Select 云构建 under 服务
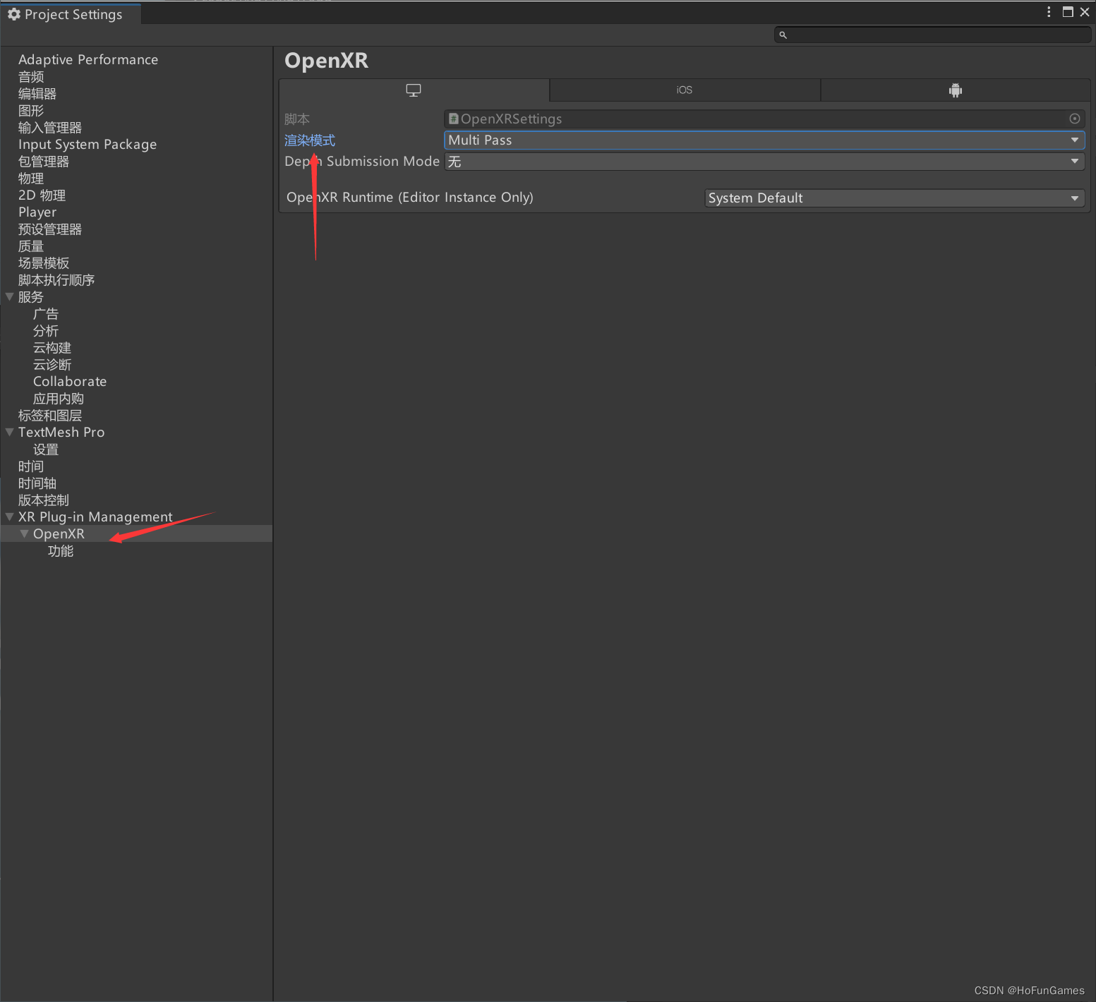 pos(52,348)
